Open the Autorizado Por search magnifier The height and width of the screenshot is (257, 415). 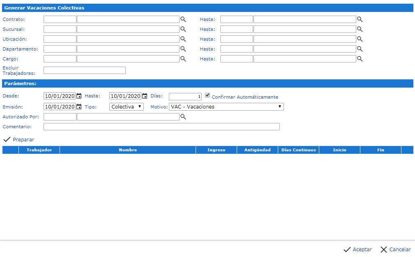click(183, 117)
